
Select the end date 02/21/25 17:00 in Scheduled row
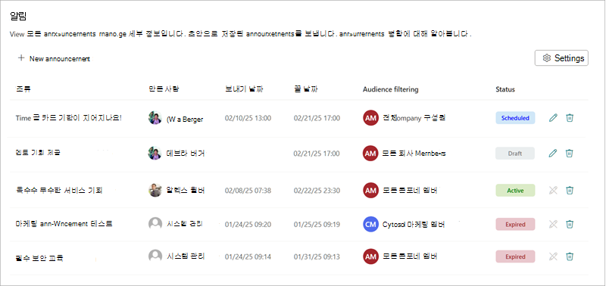pos(317,118)
